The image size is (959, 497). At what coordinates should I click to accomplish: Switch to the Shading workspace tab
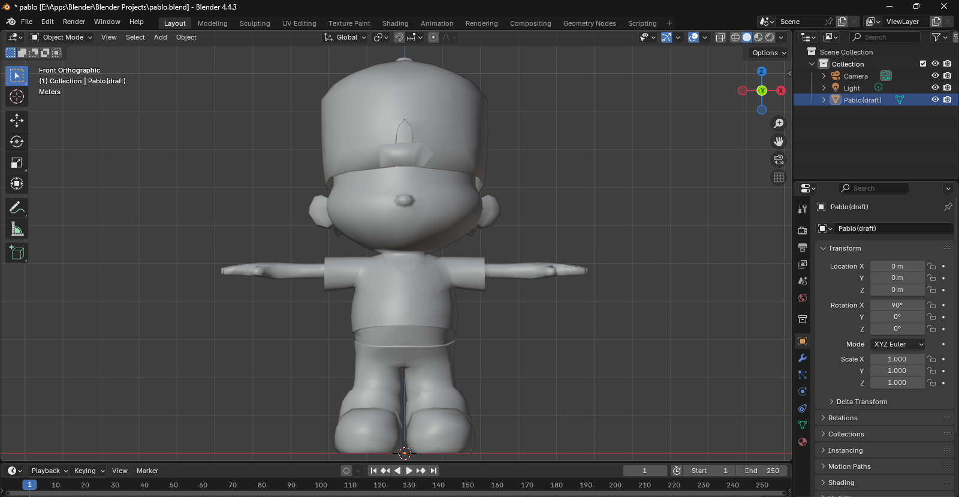point(395,23)
